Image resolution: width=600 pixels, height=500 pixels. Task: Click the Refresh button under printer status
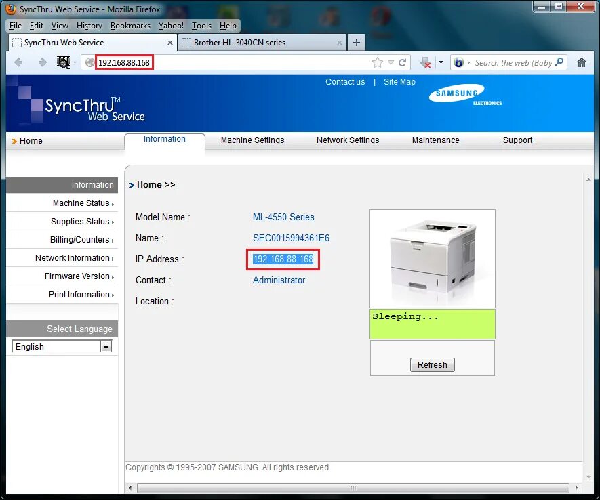433,365
